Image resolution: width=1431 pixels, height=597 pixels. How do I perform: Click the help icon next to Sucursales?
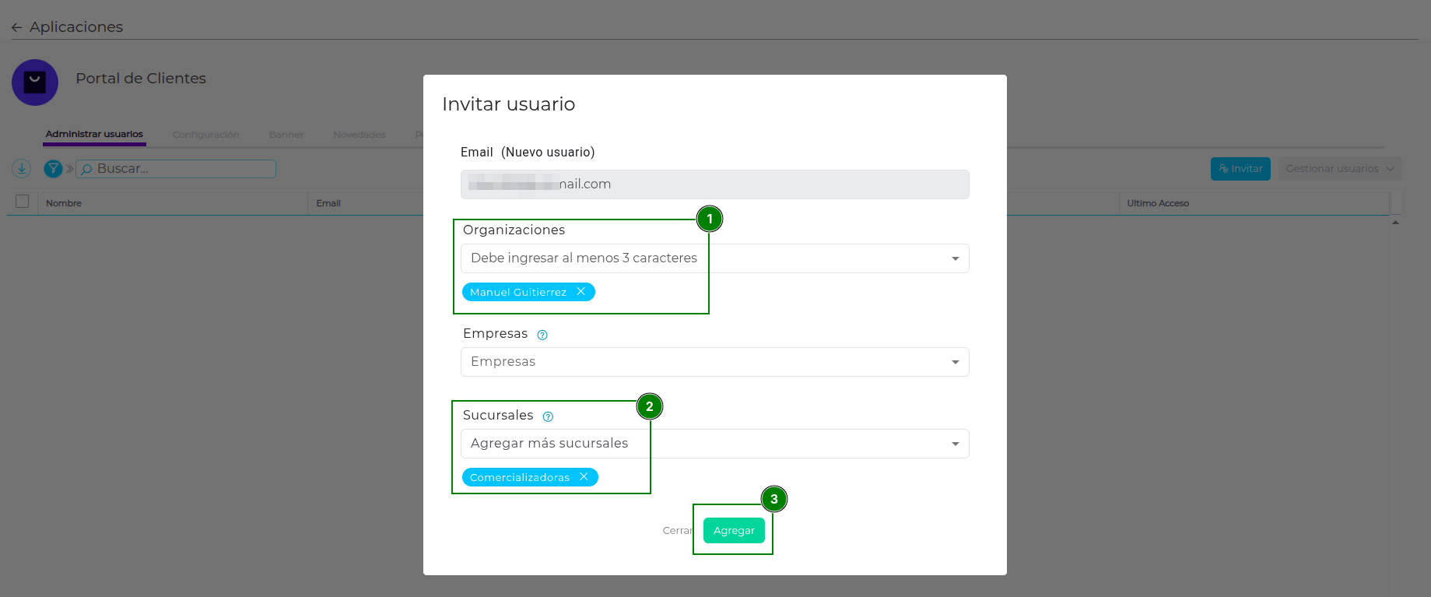coord(548,416)
